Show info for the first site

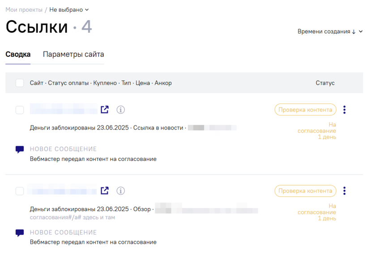[x=120, y=109]
